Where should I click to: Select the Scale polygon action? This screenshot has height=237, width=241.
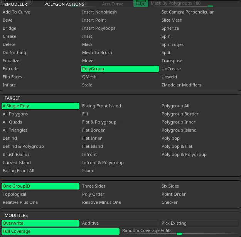[87, 85]
